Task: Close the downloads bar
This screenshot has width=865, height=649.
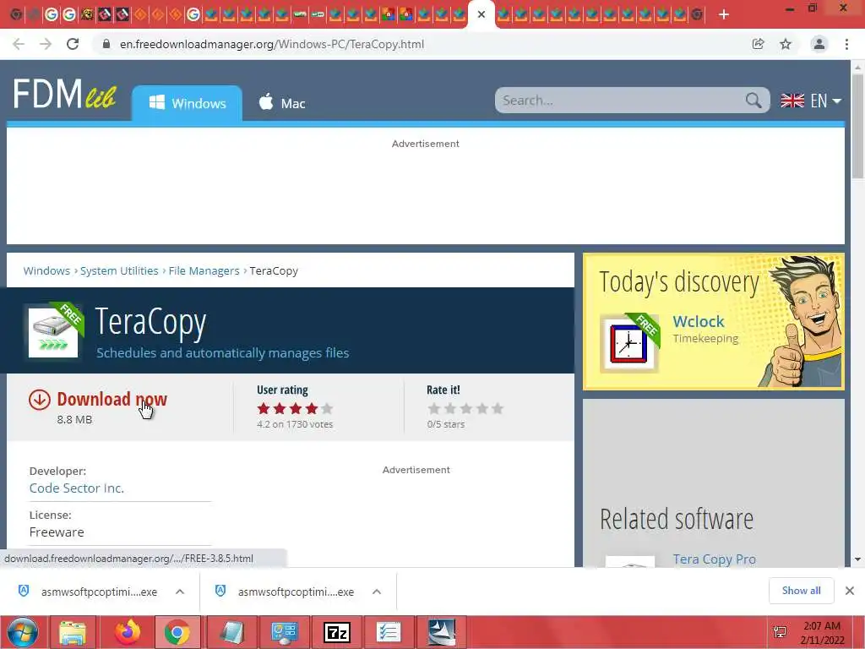Action: (x=850, y=591)
